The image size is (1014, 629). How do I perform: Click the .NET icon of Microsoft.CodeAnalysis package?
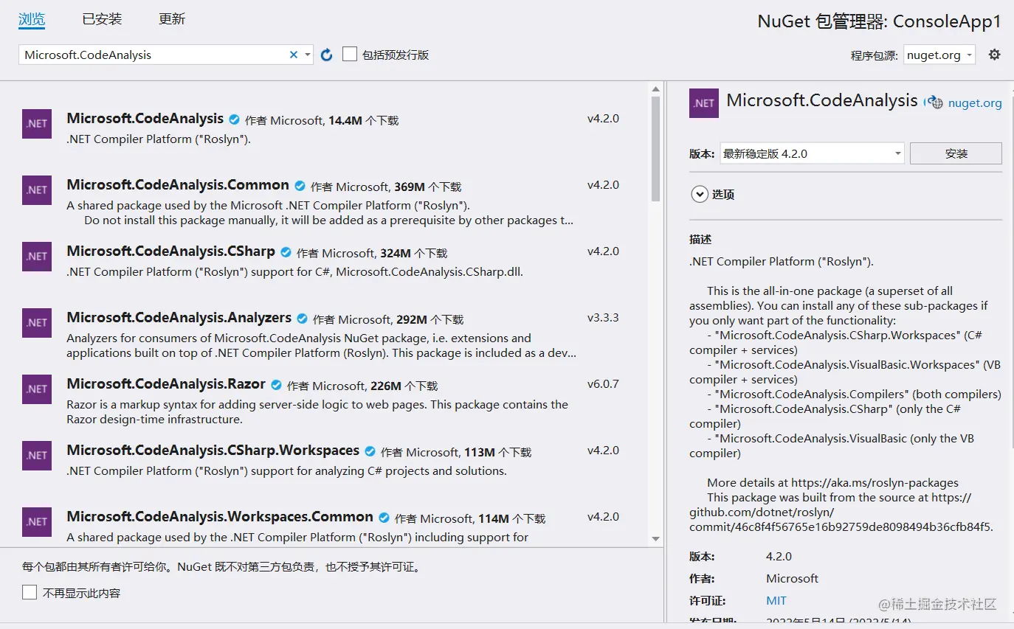pos(37,124)
